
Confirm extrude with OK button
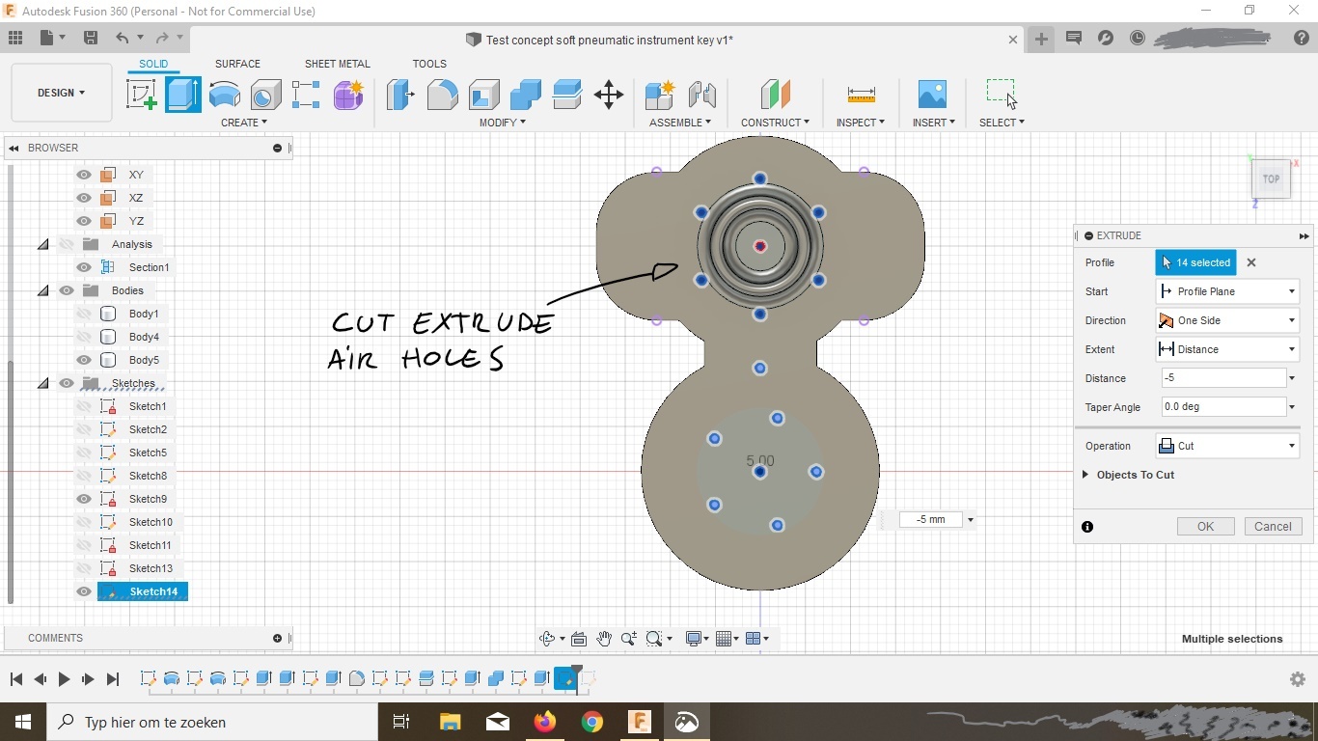pos(1205,527)
